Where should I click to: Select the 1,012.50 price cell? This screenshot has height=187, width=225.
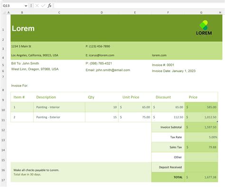201,117
